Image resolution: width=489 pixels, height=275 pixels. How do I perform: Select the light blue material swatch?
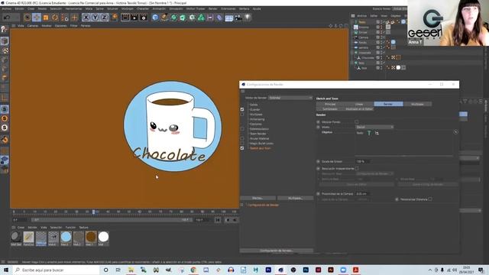click(66, 238)
